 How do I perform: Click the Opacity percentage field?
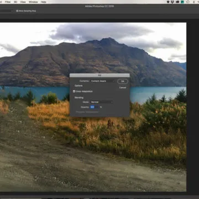pos(94,107)
